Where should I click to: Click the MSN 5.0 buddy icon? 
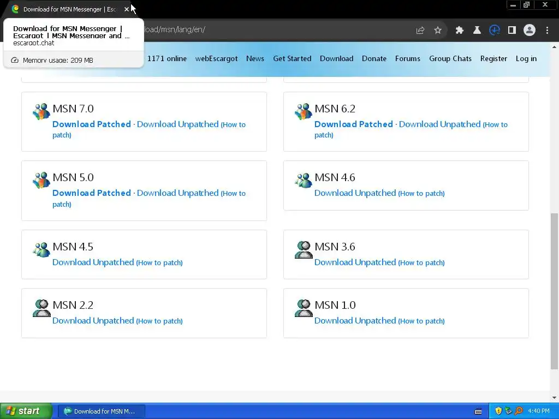point(41,180)
